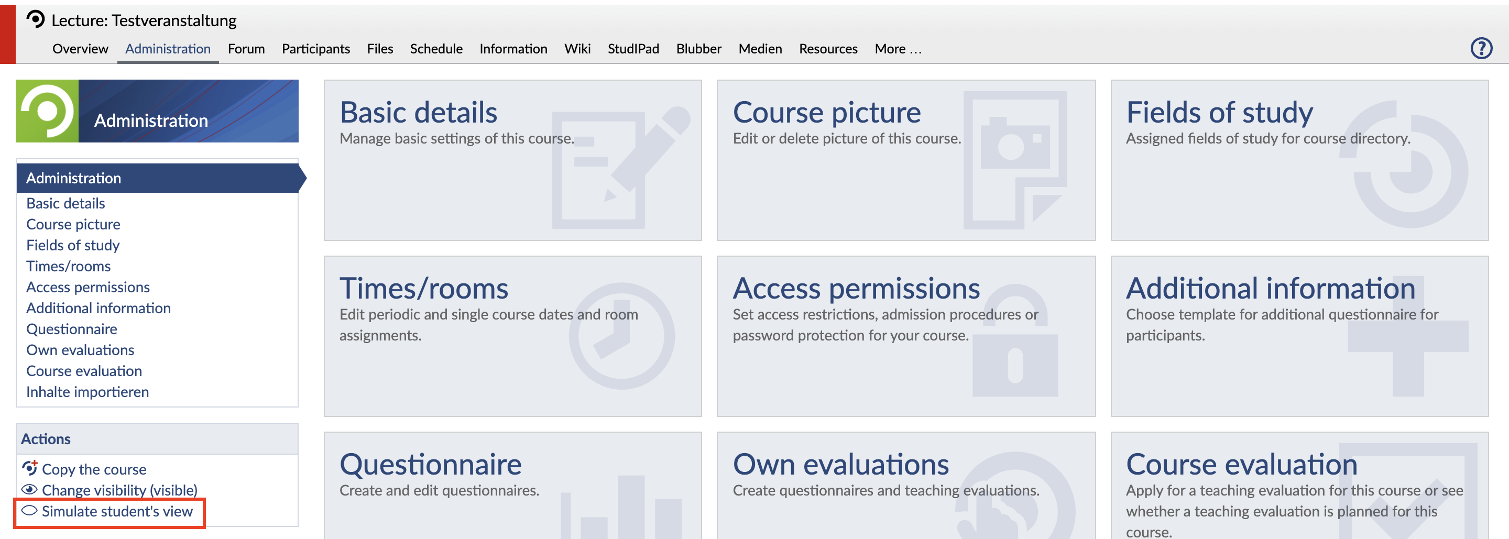
Task: Open the Participants tab
Action: (316, 49)
